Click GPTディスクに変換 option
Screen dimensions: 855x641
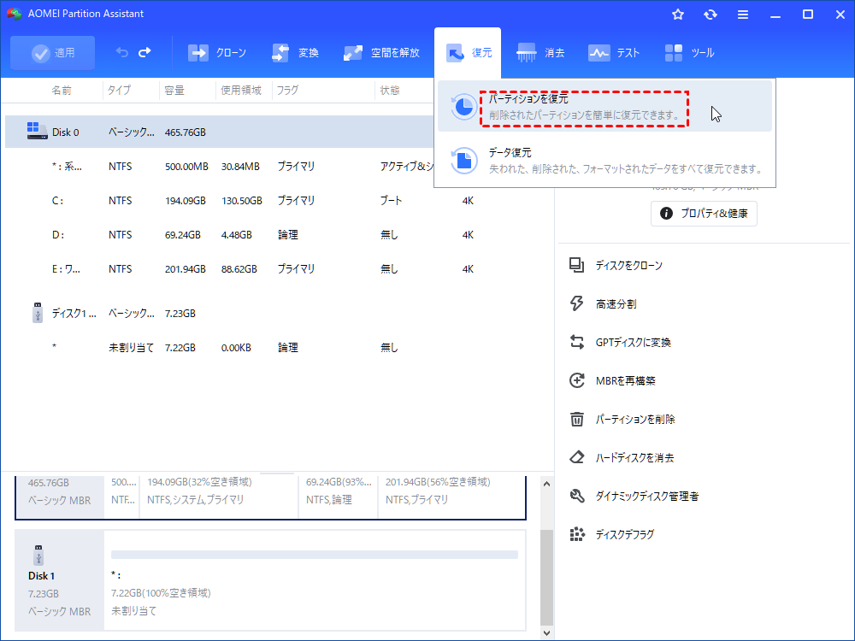click(x=619, y=343)
